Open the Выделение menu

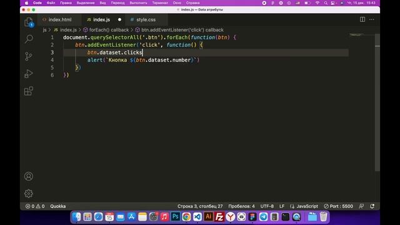tap(86, 2)
